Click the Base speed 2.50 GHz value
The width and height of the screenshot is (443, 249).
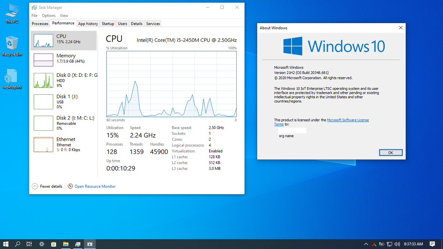click(x=216, y=128)
